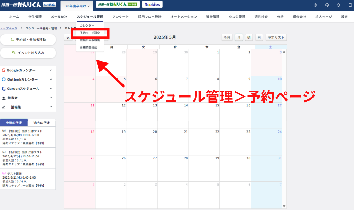This screenshot has height=210, width=354.
Task: Click the 予約者・参加者移動 button
Action: [28, 40]
